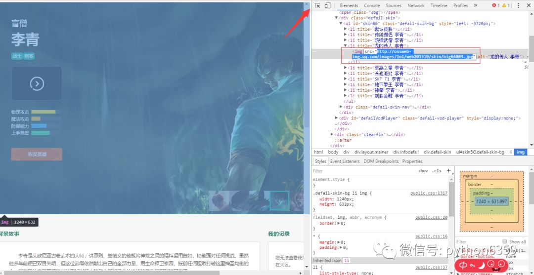Open the Network tab
This screenshot has width=534, height=275.
click(x=416, y=5)
